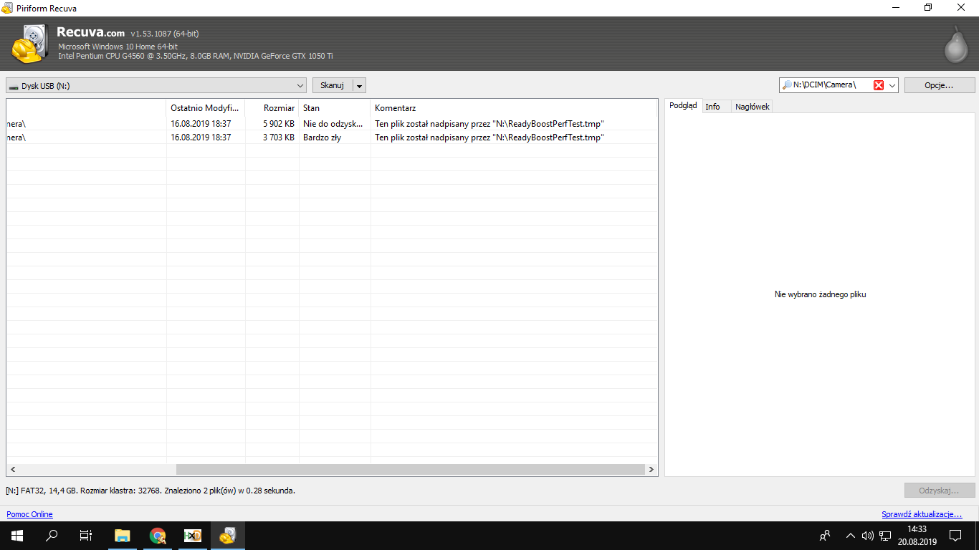
Task: Open Windows search from the taskbar
Action: click(x=52, y=535)
